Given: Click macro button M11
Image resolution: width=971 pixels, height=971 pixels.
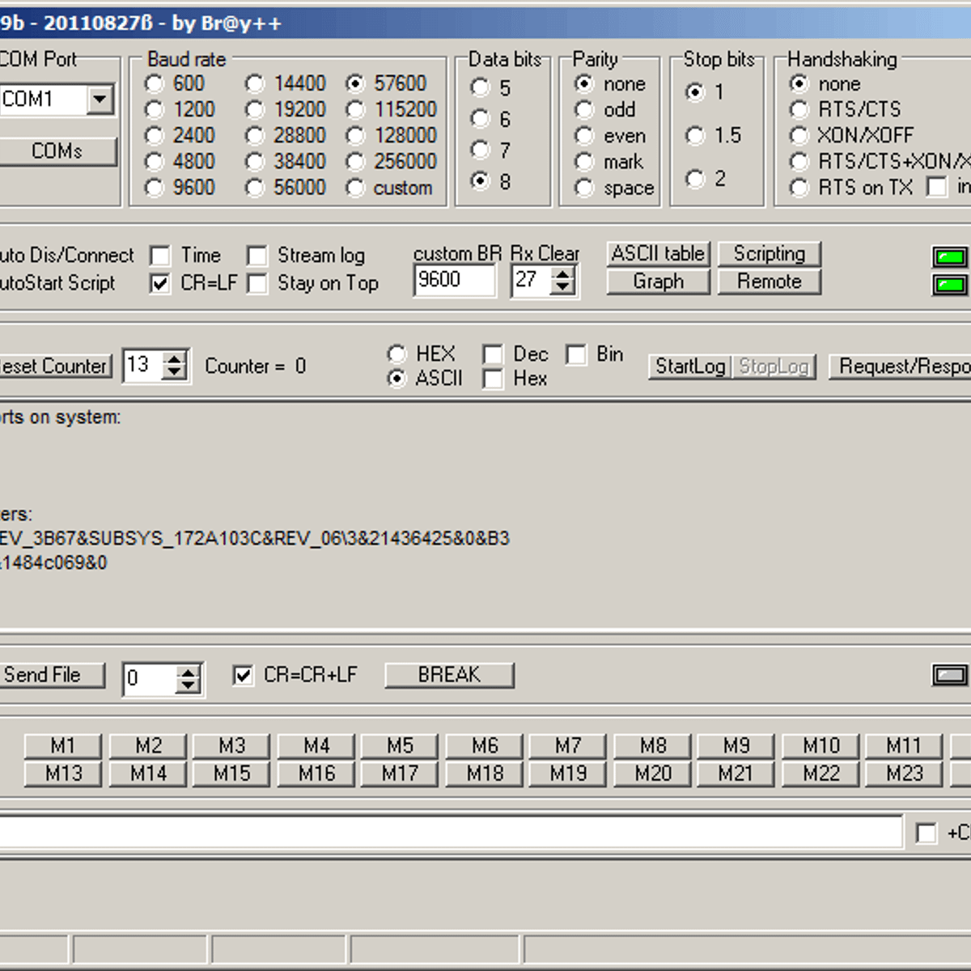Looking at the screenshot, I should 905,745.
